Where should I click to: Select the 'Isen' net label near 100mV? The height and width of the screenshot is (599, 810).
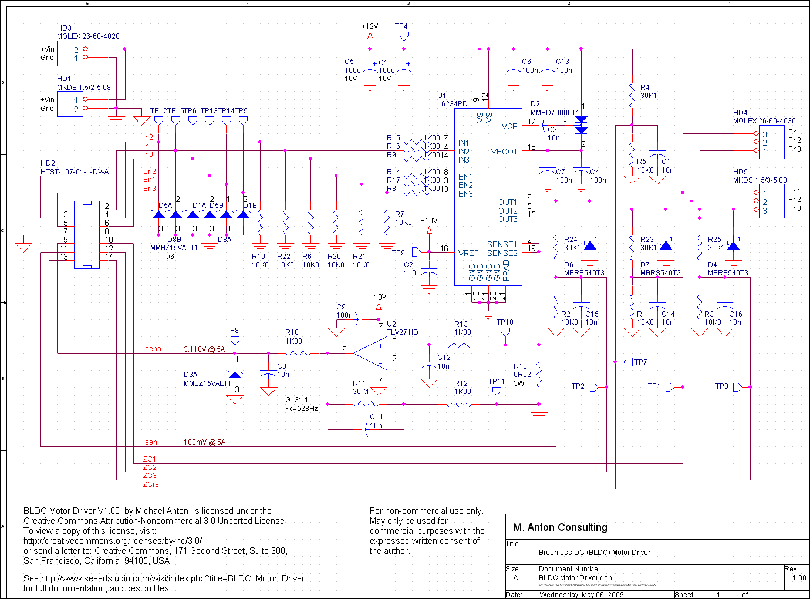point(150,442)
